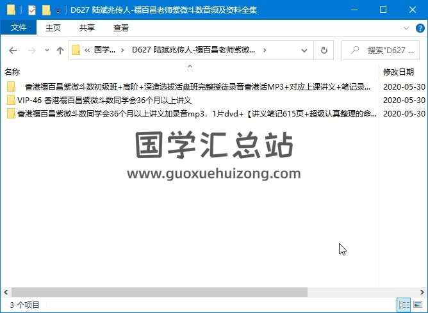Switch to details view icon

pyautogui.click(x=404, y=305)
